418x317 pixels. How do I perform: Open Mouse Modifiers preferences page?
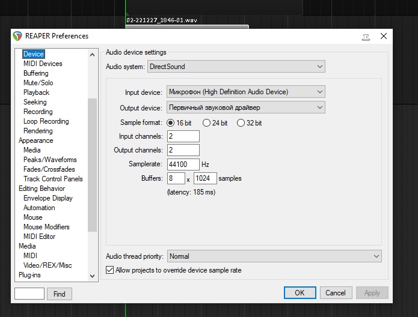click(x=46, y=227)
